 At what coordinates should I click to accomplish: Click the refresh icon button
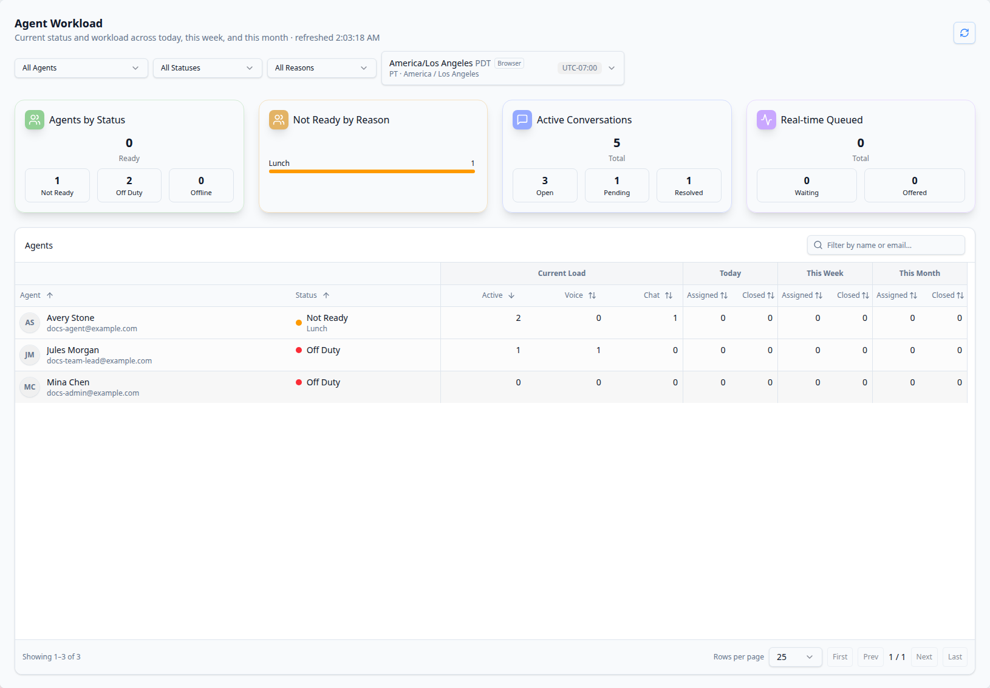964,33
